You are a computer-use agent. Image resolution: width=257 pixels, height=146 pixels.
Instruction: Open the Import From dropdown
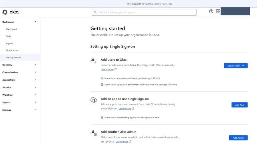[236, 66]
